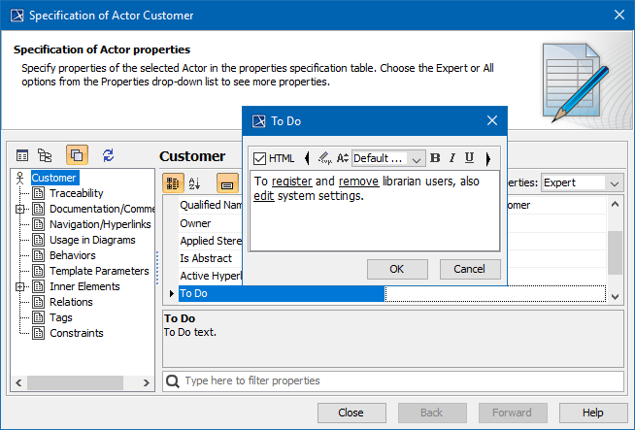
Task: Expand the Documentation/Comments tree node
Action: (20, 209)
